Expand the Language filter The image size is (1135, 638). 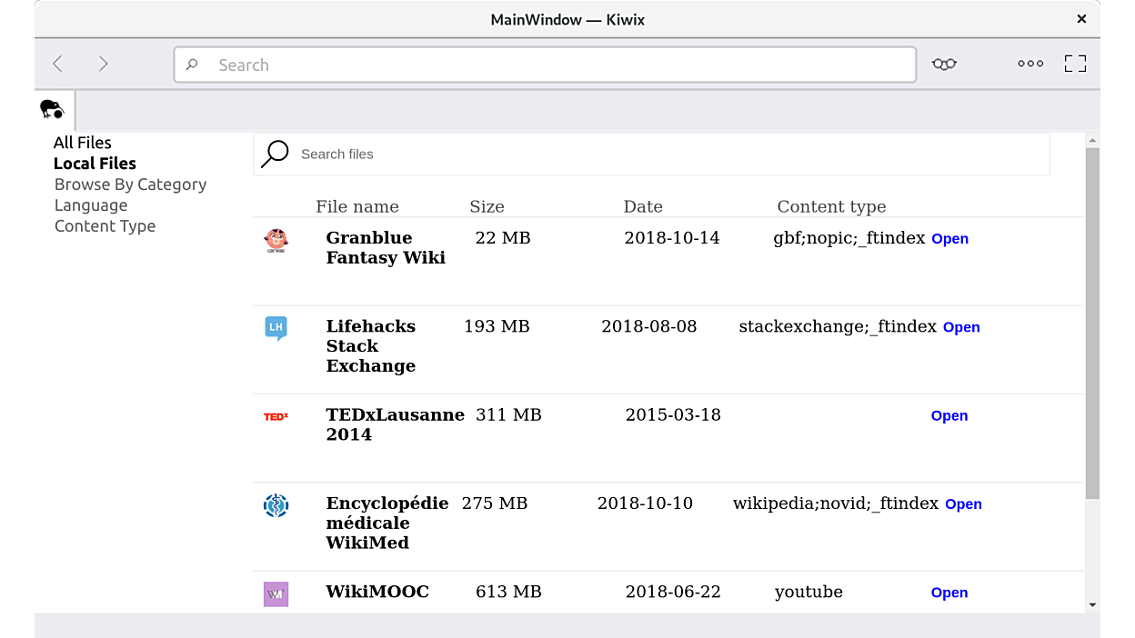91,205
